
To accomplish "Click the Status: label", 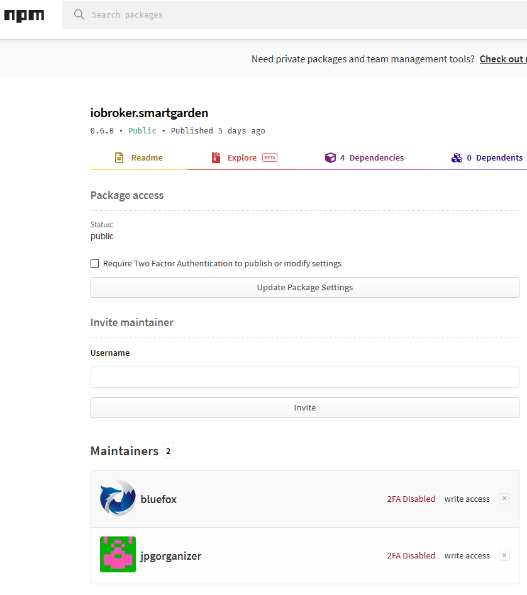I will (102, 225).
